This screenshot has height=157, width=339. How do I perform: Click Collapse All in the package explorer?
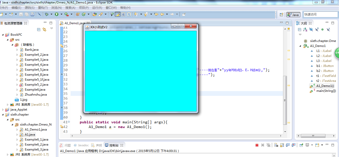click(x=39, y=29)
